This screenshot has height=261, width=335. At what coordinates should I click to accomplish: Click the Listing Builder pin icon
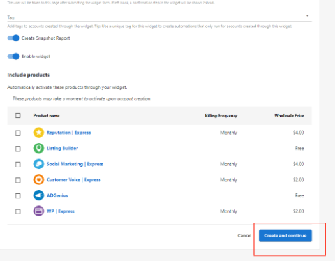[x=39, y=148]
